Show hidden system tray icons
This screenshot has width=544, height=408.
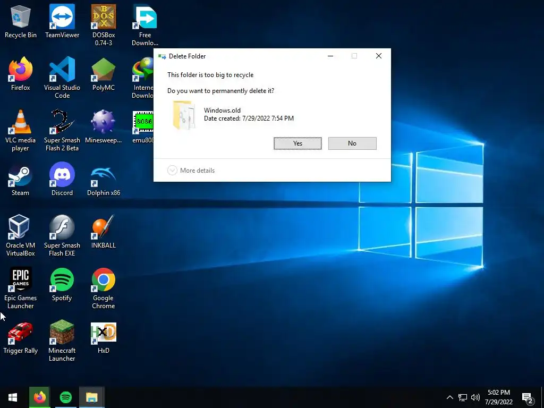point(449,397)
